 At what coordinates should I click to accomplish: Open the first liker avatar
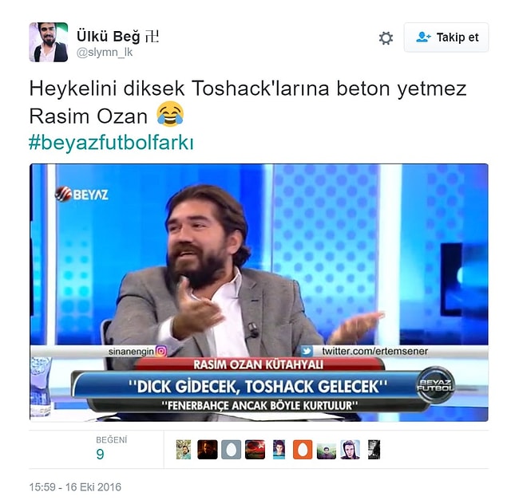(184, 449)
